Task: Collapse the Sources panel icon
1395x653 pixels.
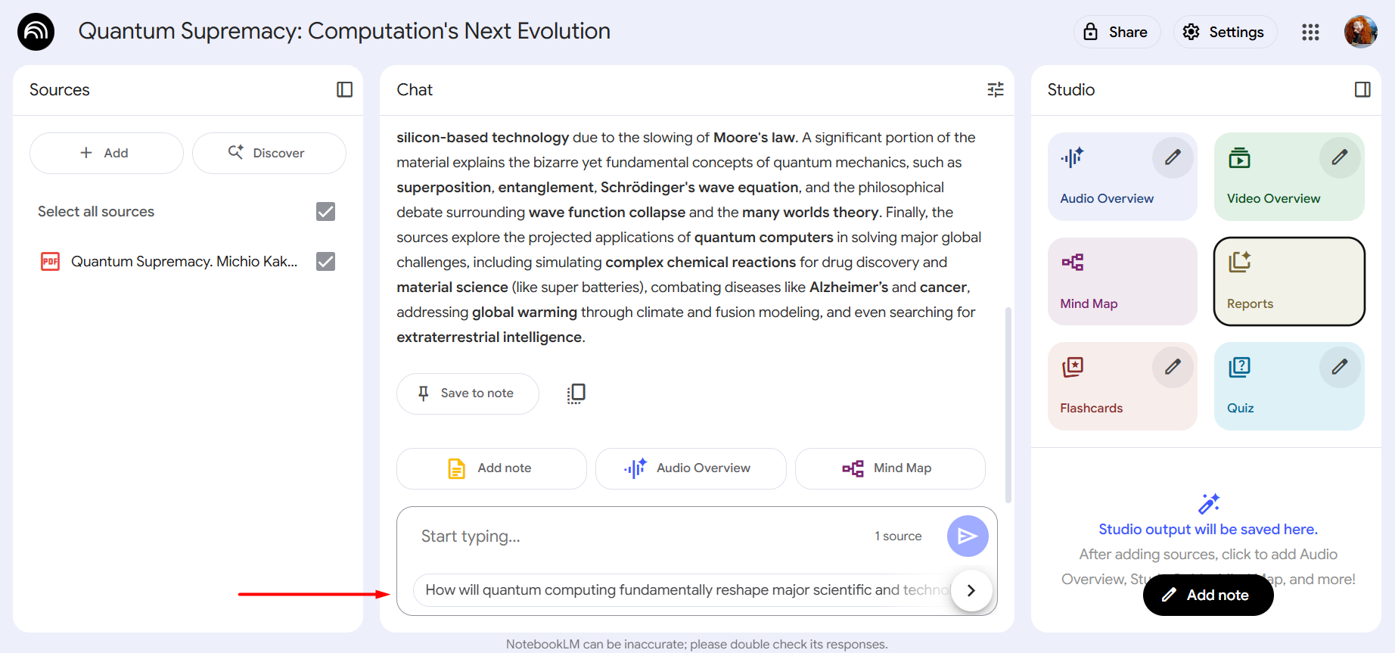Action: point(344,90)
